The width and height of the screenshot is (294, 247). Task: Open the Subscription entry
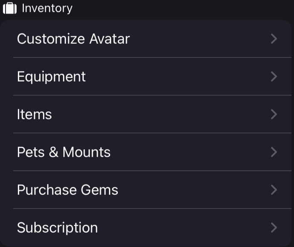click(x=57, y=228)
